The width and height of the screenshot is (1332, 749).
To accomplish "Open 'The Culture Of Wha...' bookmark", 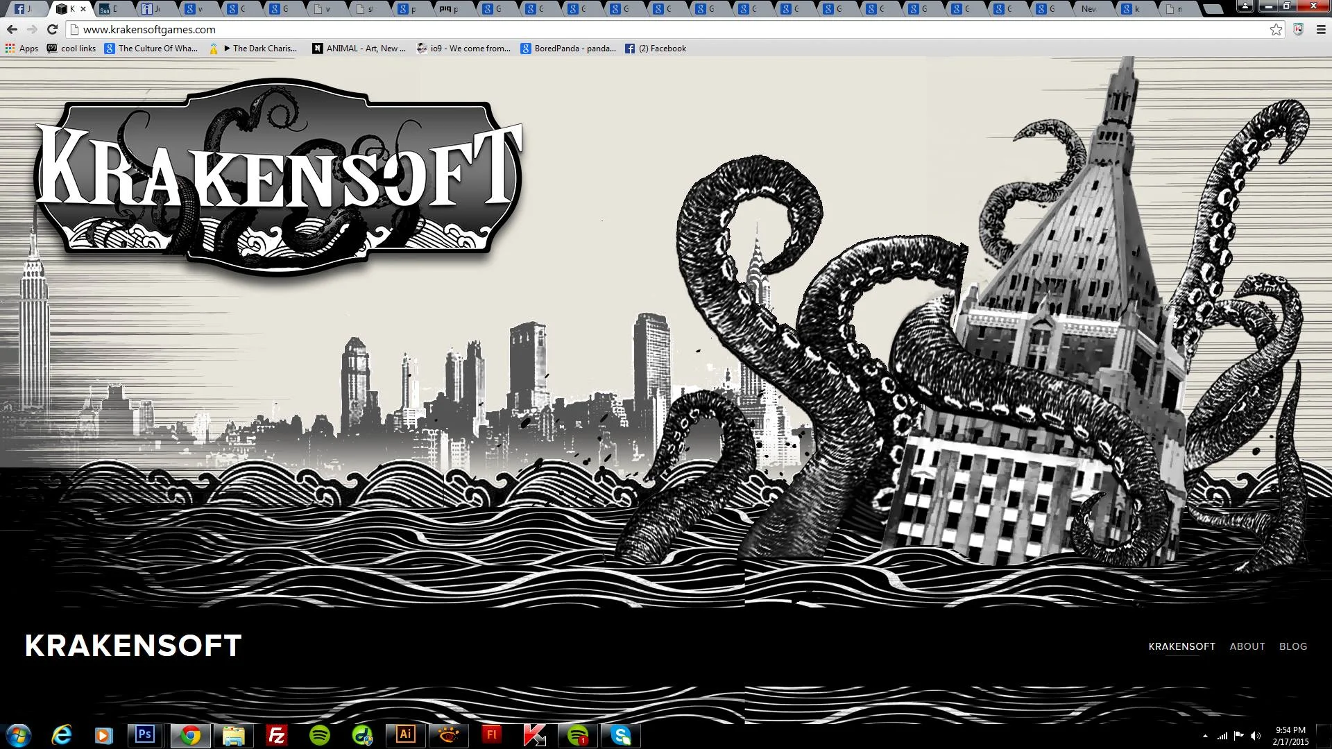I will [x=151, y=49].
